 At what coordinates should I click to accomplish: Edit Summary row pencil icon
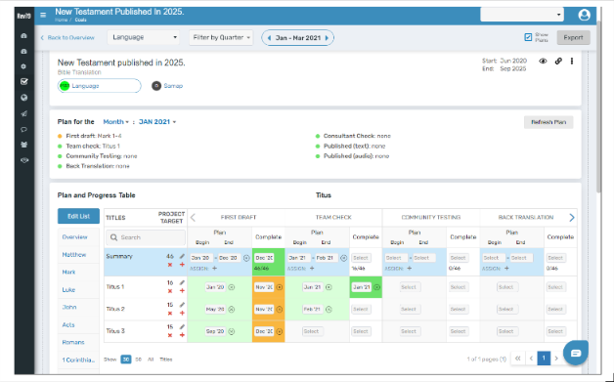182,256
